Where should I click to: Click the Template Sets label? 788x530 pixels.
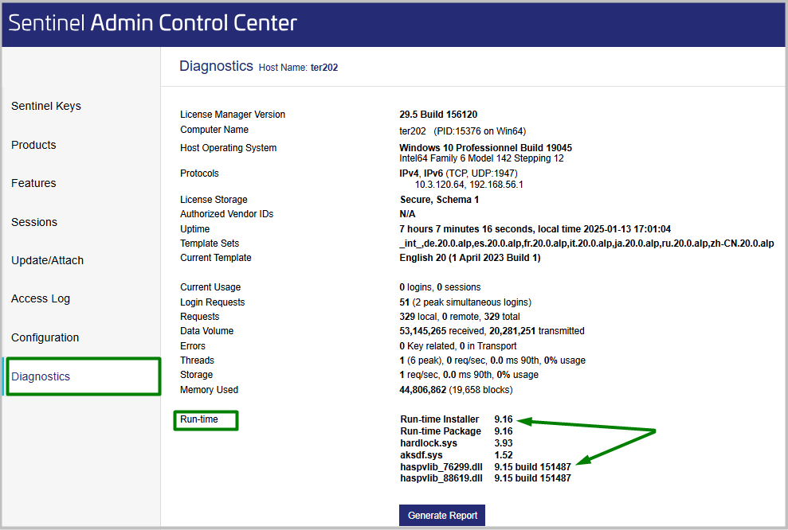(x=210, y=244)
